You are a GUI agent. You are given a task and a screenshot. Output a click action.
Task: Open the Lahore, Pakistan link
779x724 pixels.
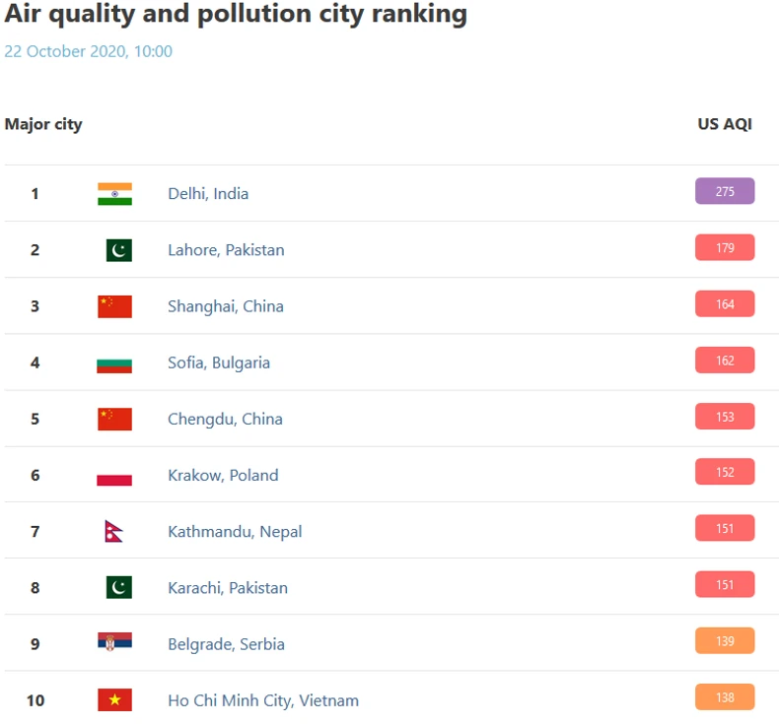[226, 250]
